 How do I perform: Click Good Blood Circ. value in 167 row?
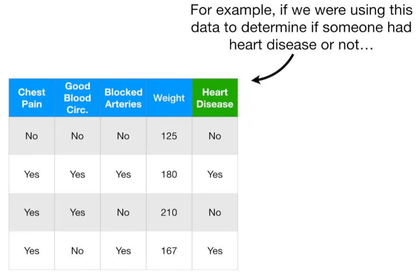click(x=77, y=251)
